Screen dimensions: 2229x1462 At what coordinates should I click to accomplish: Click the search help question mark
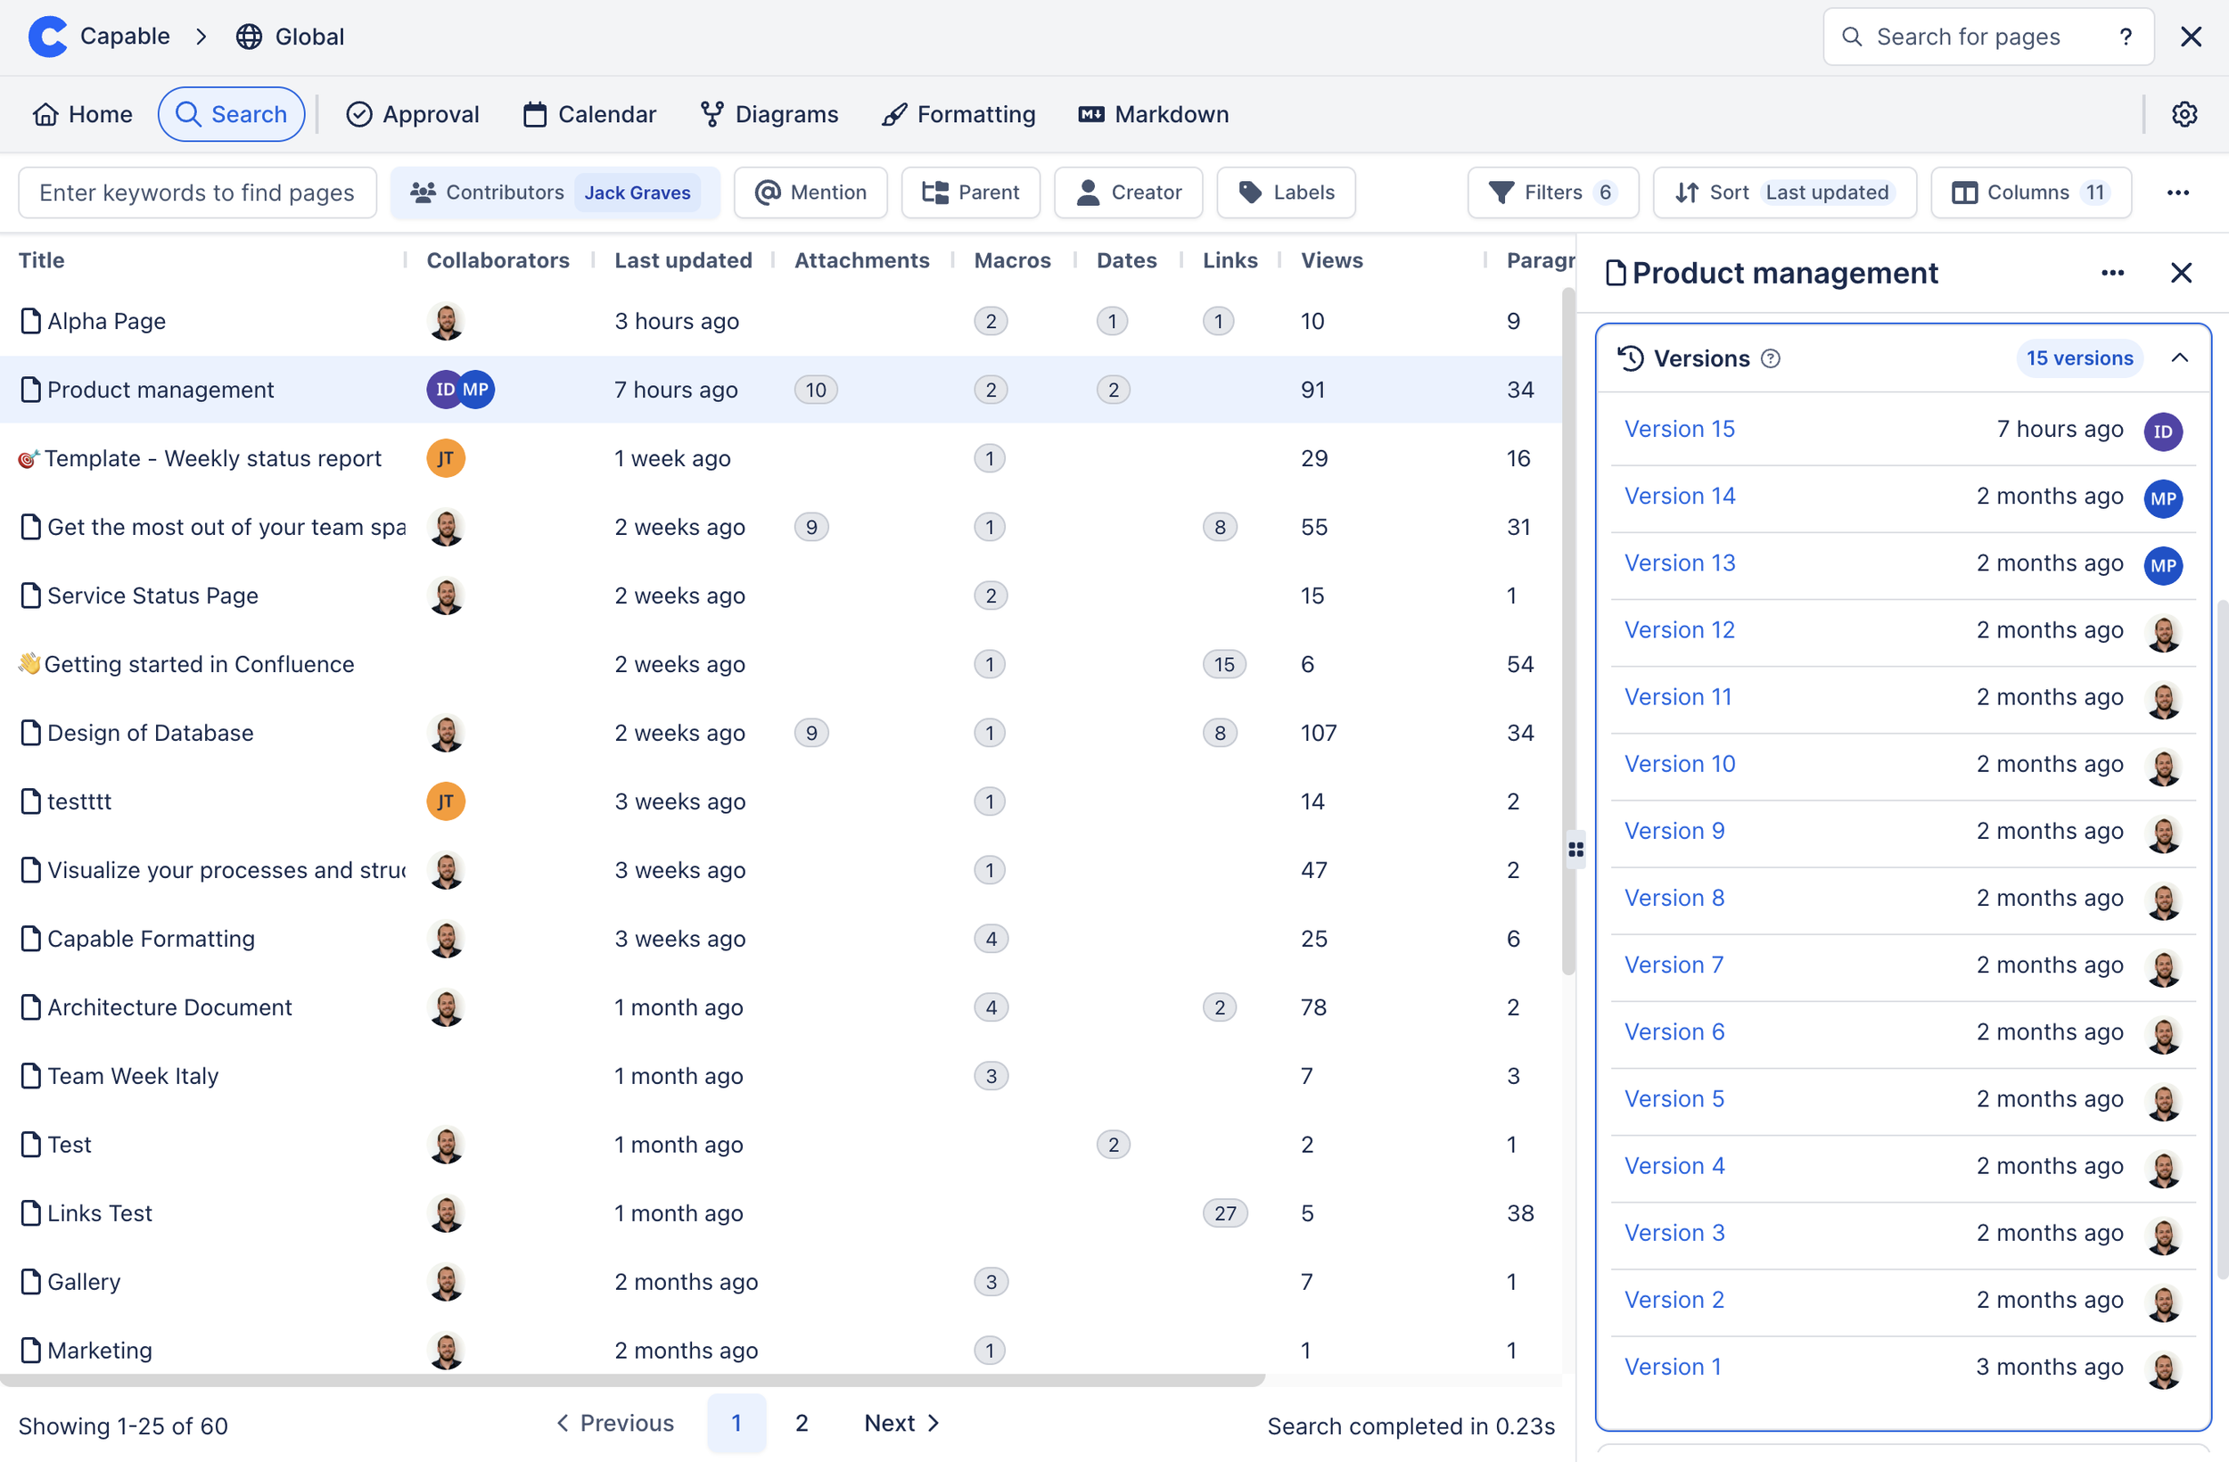coord(2125,37)
